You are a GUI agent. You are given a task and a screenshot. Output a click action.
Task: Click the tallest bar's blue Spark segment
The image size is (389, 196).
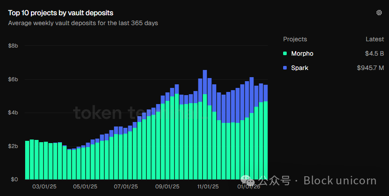click(205, 82)
